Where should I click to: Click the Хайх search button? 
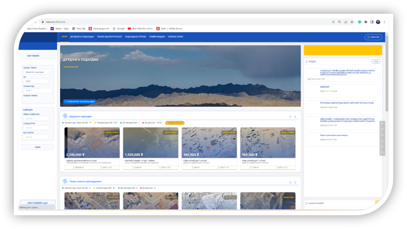(x=37, y=147)
